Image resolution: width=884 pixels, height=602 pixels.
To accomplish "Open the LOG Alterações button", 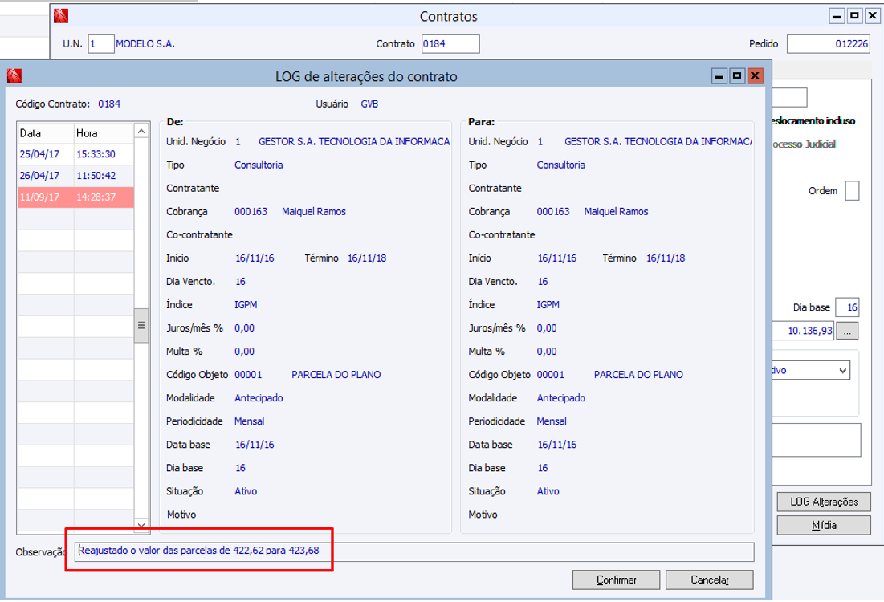I will [x=824, y=502].
